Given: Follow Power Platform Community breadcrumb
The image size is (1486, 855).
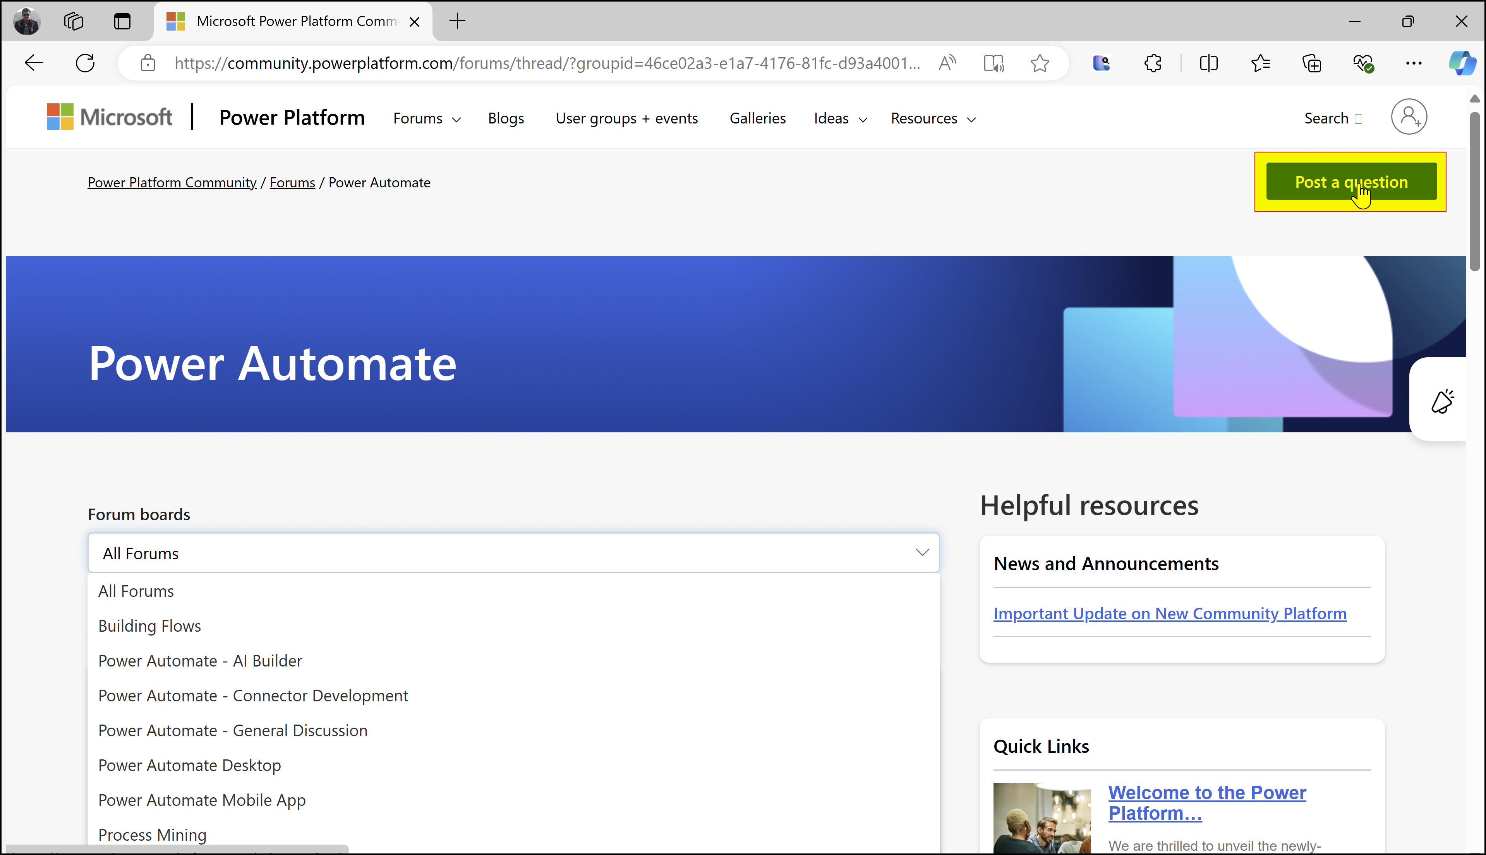Looking at the screenshot, I should tap(172, 183).
